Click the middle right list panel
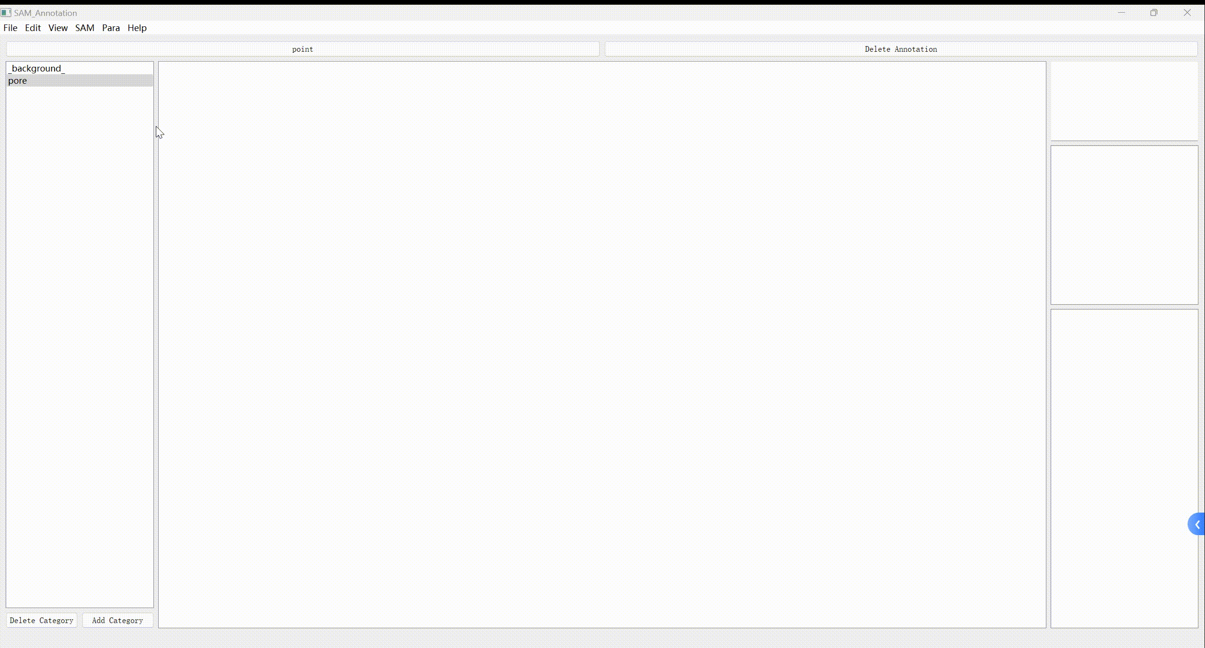Screen dimensions: 1205x648 [1124, 225]
